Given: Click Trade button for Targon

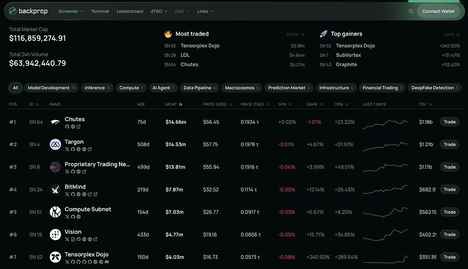Looking at the screenshot, I should pos(450,144).
